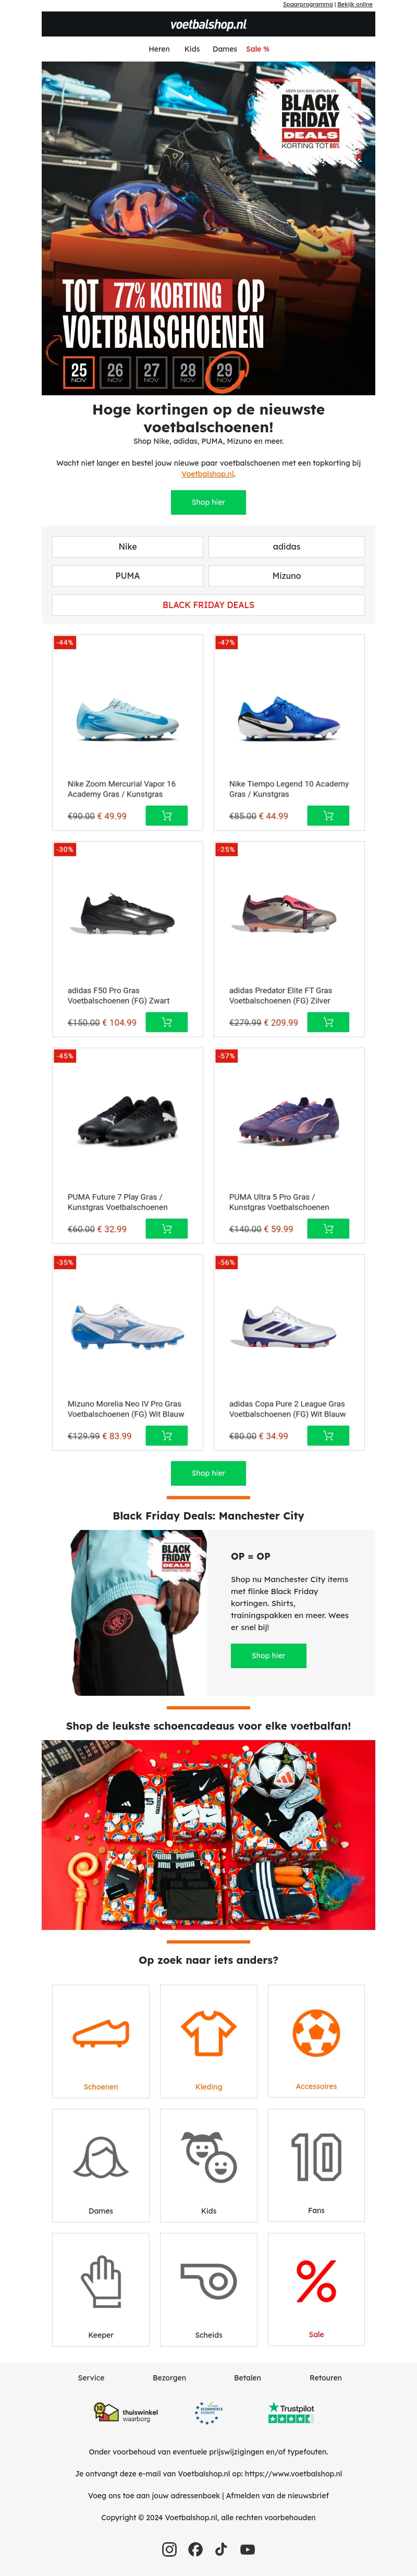Click the TikTok icon

click(x=221, y=2549)
